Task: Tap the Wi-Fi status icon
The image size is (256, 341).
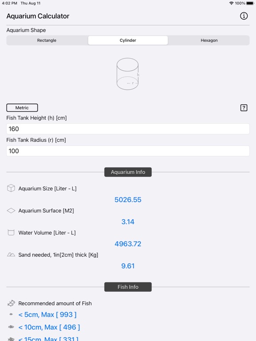Action: [232, 3]
